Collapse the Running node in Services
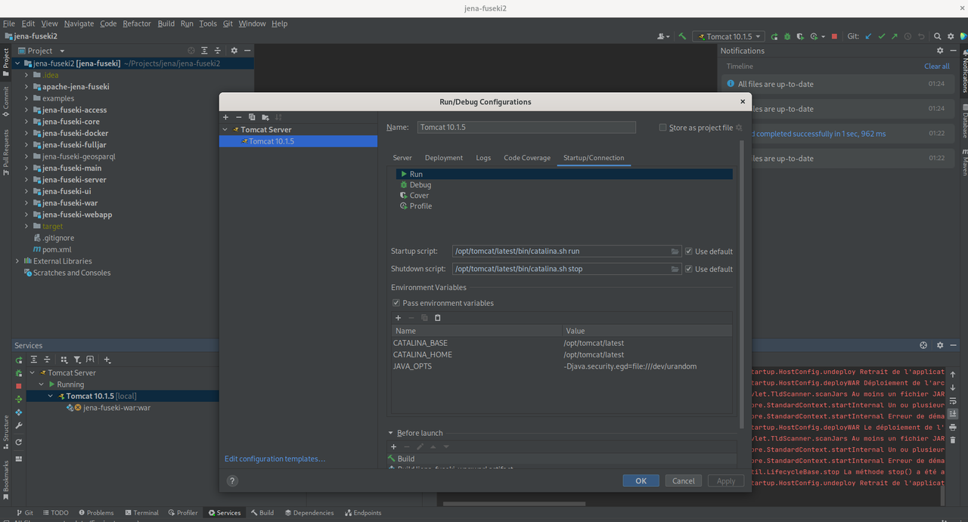The height and width of the screenshot is (522, 968). click(42, 385)
